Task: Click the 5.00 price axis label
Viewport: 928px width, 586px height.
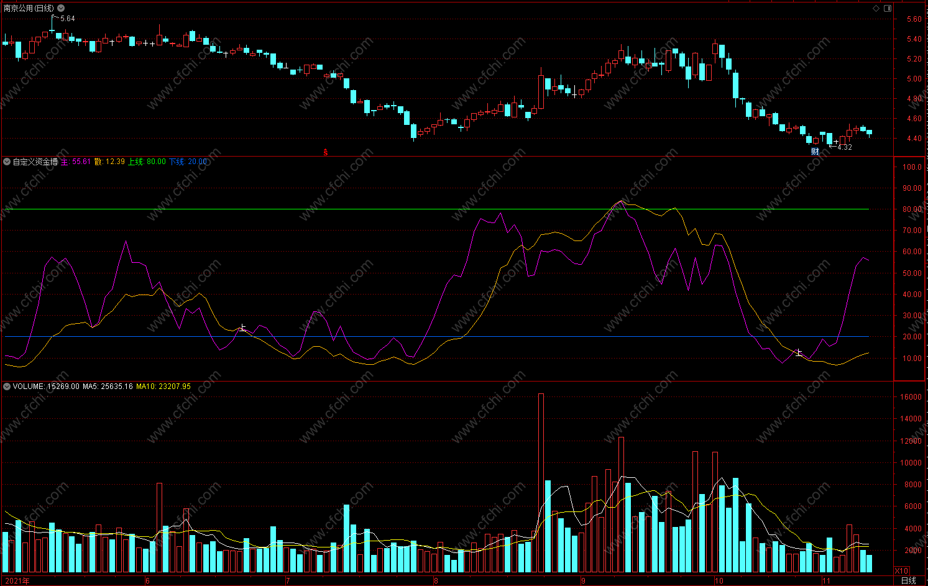Action: pos(914,79)
